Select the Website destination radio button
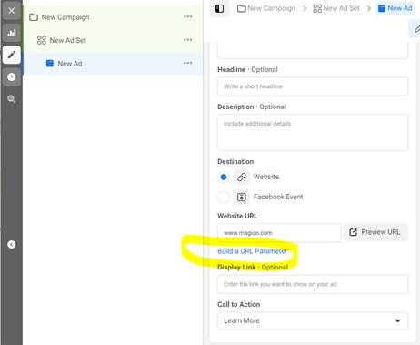Viewport: 420px width, 345px height. click(224, 177)
